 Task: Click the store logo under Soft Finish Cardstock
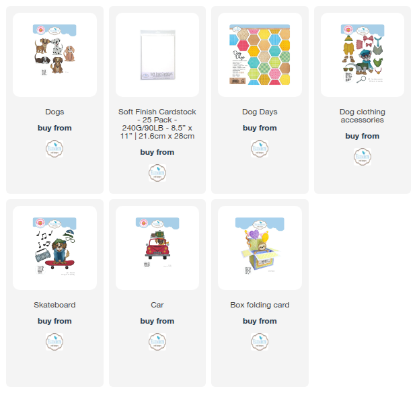tap(157, 173)
